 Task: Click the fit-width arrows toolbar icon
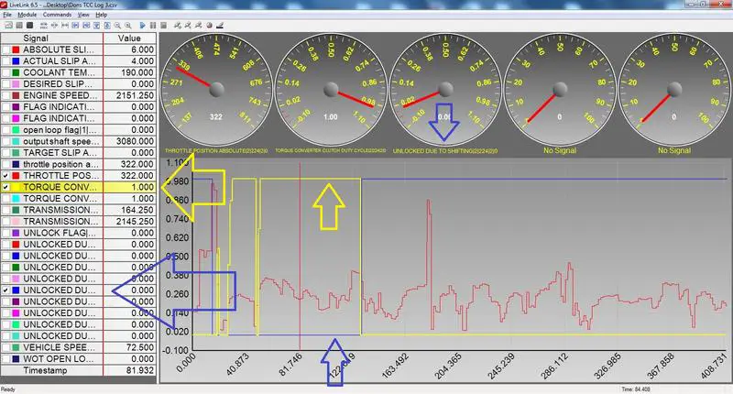point(65,26)
